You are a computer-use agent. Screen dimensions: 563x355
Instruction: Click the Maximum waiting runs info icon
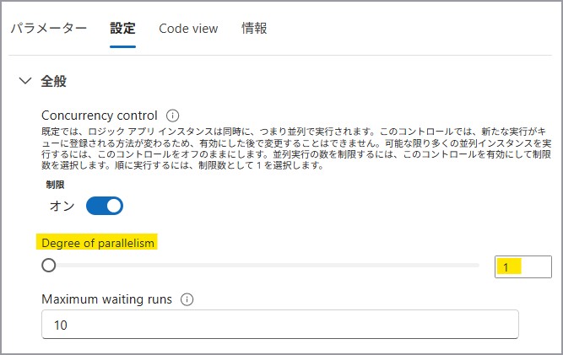tap(187, 299)
